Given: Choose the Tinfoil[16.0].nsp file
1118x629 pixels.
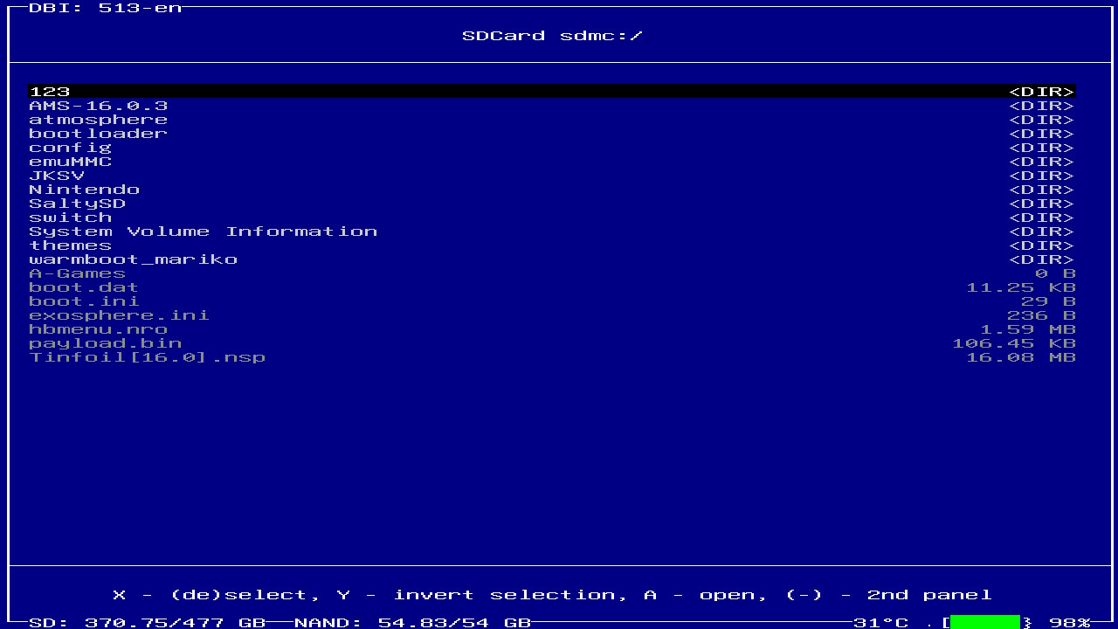Looking at the screenshot, I should tap(147, 357).
